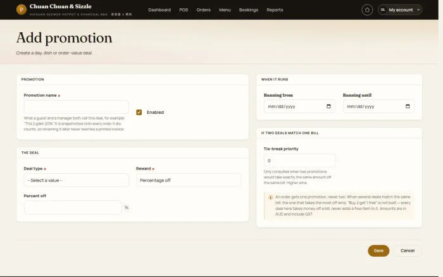Click IF TWO DEALS MATCH ONE BILL header

[x=290, y=133]
